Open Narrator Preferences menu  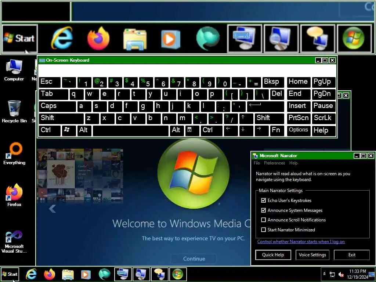[x=274, y=163]
